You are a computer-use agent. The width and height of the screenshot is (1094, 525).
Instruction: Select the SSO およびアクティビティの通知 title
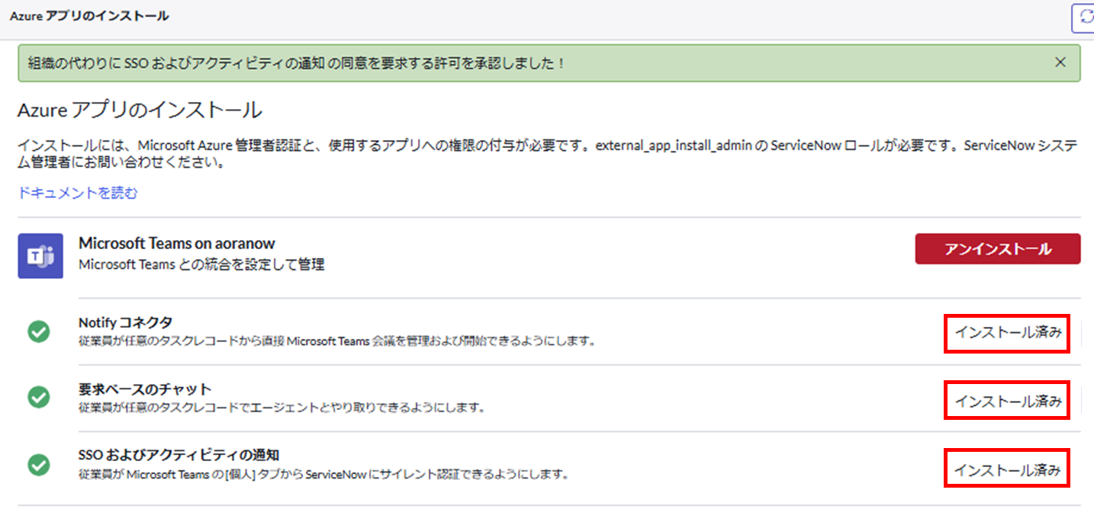coord(179,456)
